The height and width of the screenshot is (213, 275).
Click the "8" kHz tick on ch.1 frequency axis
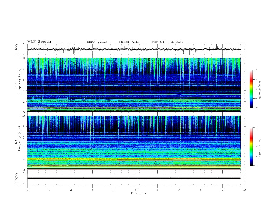(x=24, y=69)
